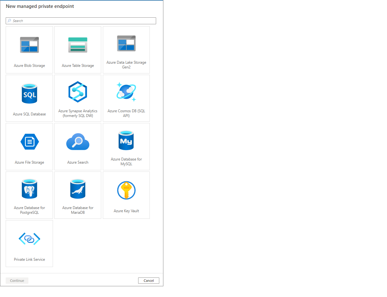Click 'Azure Cosmos DB (SQL API)' label

pyautogui.click(x=126, y=113)
